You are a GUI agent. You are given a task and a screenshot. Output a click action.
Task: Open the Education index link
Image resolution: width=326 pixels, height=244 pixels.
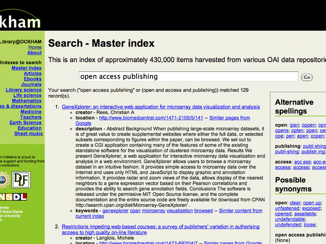coord(29,128)
